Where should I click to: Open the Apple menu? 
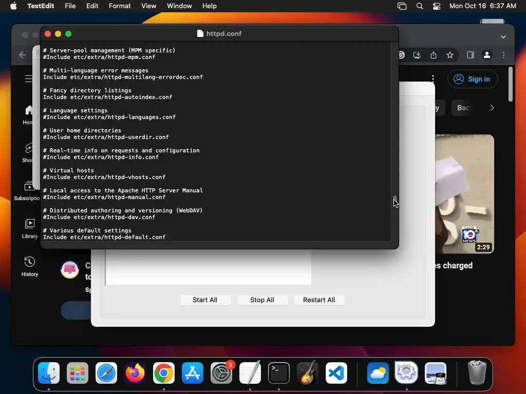[x=13, y=6]
